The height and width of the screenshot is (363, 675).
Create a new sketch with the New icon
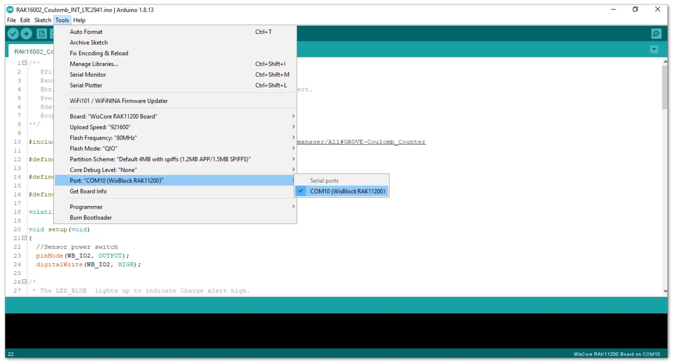pyautogui.click(x=42, y=33)
